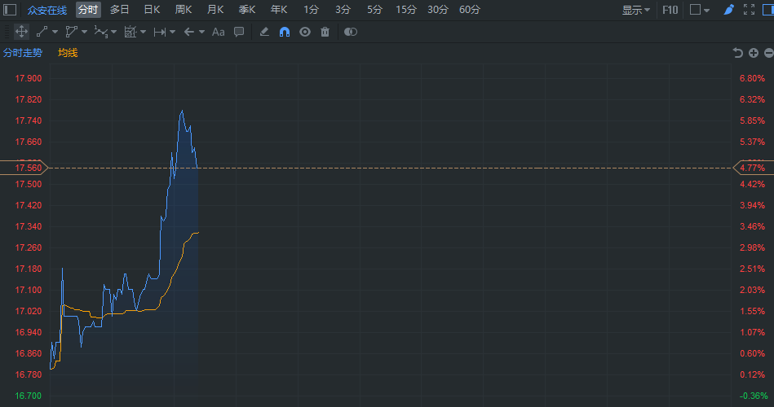The height and width of the screenshot is (407, 774).
Task: Select the comment bubble annotation tool
Action: pos(239,32)
